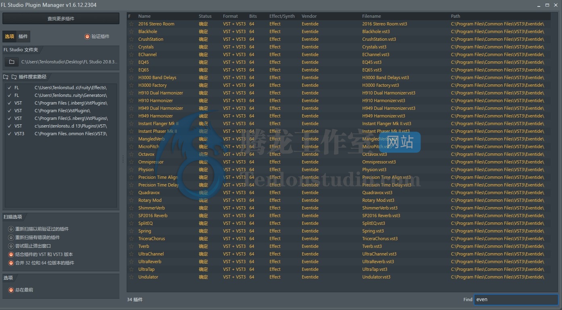Uncheck the Fruity\Generators FL search path
Image resolution: width=562 pixels, height=310 pixels.
(x=9, y=95)
